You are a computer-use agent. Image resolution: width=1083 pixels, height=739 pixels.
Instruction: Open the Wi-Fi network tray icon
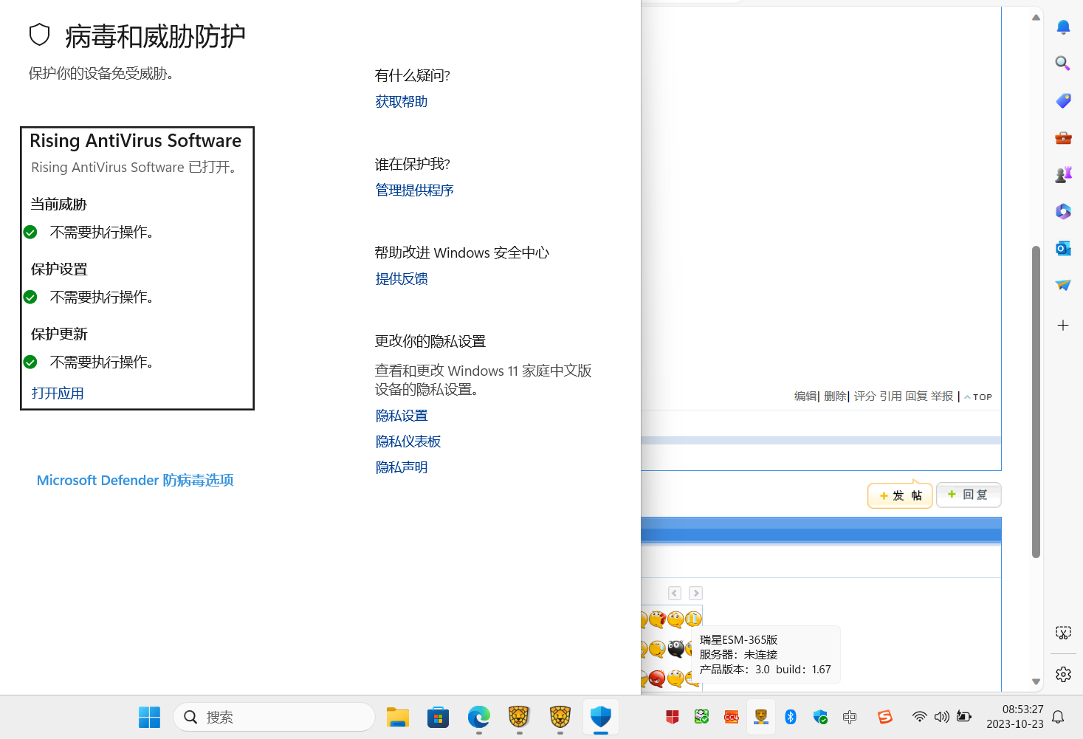[920, 717]
